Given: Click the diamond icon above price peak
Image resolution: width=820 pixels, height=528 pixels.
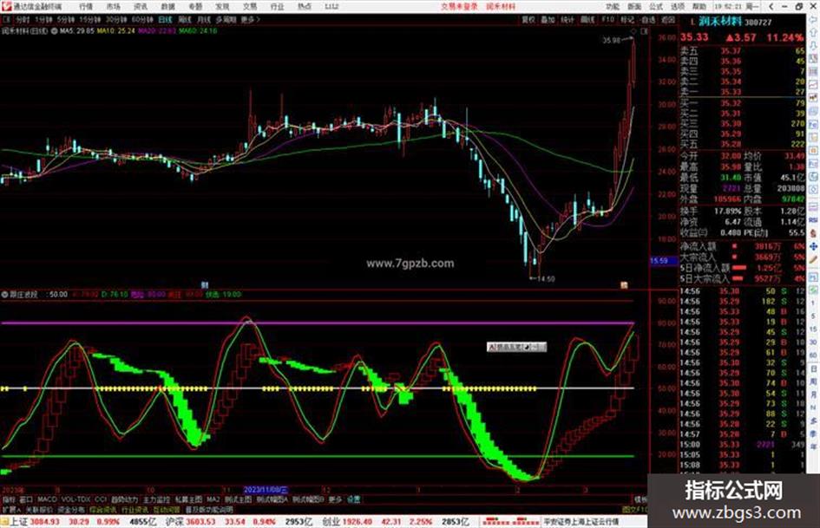Looking at the screenshot, I should [x=633, y=32].
